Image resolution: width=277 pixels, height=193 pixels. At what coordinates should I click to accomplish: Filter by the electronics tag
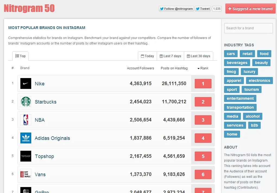(x=259, y=81)
